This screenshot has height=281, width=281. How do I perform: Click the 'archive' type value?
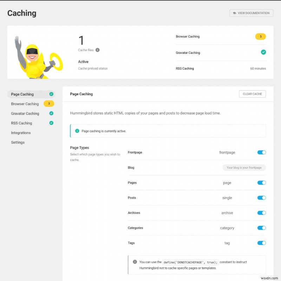(x=227, y=213)
